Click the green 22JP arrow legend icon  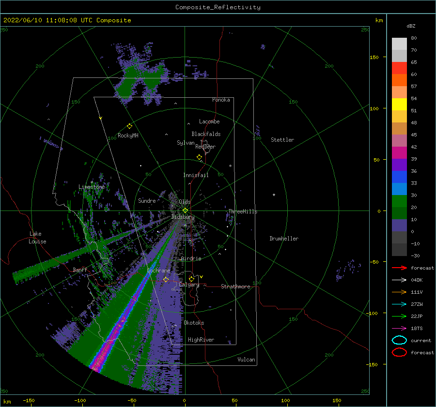pos(399,316)
